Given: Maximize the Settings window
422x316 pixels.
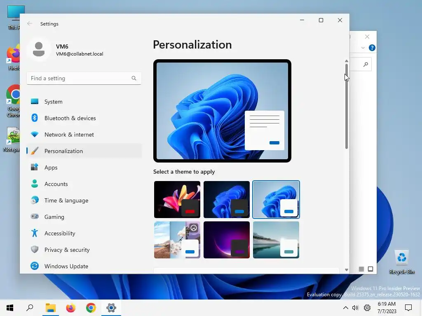Looking at the screenshot, I should 321,20.
